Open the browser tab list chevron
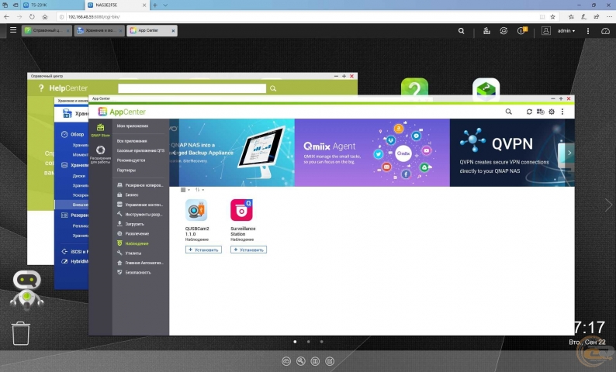 pos(165,5)
